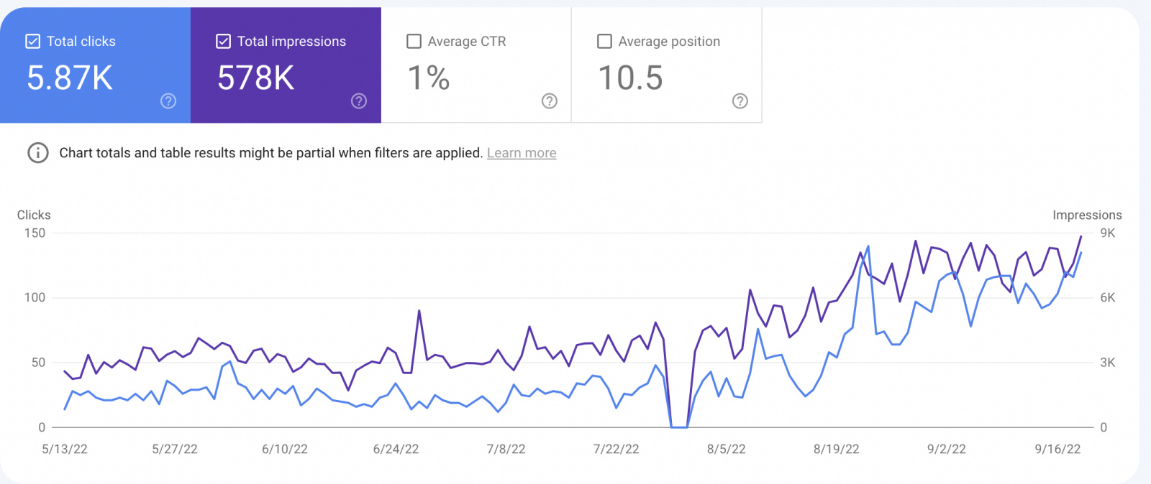The width and height of the screenshot is (1151, 484).
Task: Click the 9/16/22 date label on chart axis
Action: point(1057,449)
